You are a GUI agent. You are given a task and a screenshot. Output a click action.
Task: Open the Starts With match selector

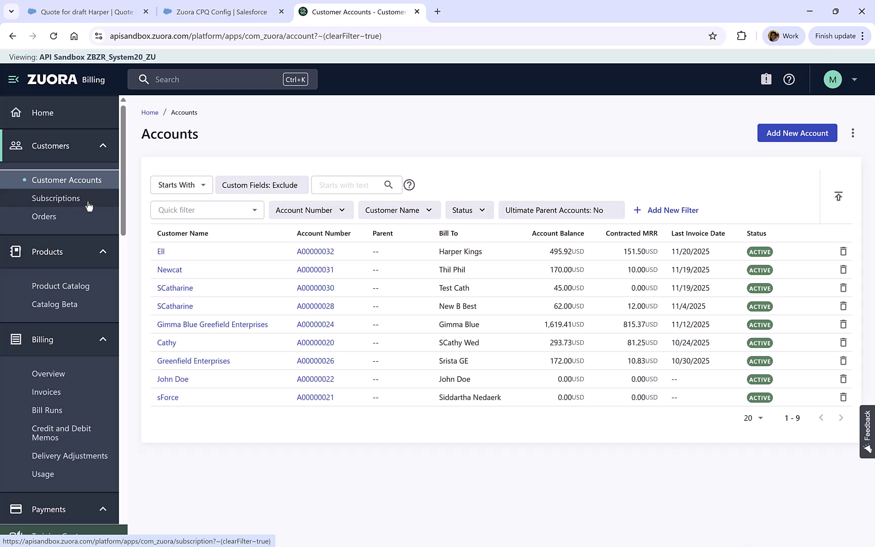pos(181,185)
